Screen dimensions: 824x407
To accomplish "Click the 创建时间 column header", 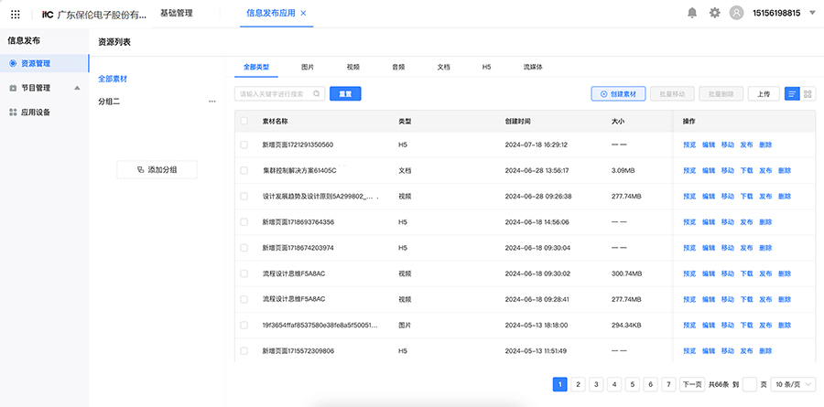I will point(517,121).
